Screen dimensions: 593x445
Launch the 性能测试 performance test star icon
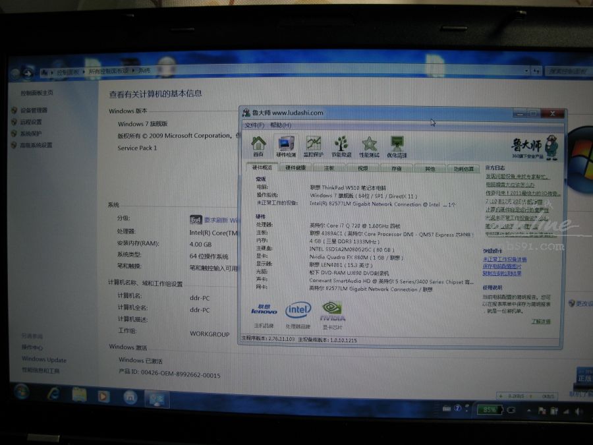(x=369, y=145)
